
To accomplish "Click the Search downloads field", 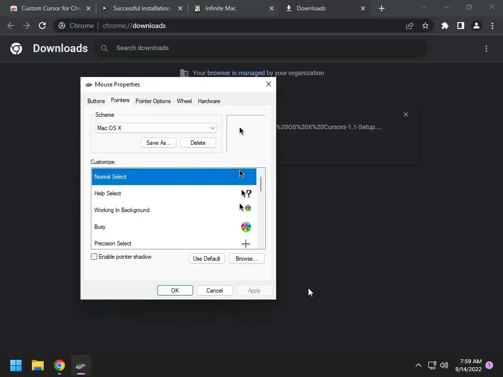I will (x=261, y=48).
